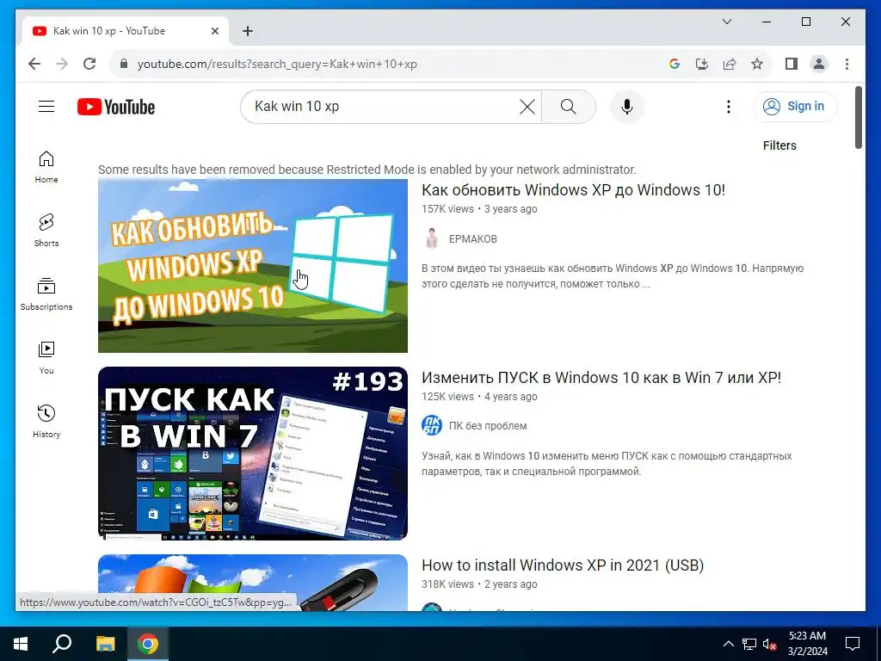This screenshot has width=881, height=661.
Task: Click the ПК без проблем channel avatar
Action: 432,425
